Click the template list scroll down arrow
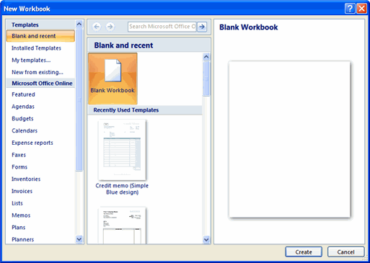Screen dimensions: 370x263 click(206, 239)
